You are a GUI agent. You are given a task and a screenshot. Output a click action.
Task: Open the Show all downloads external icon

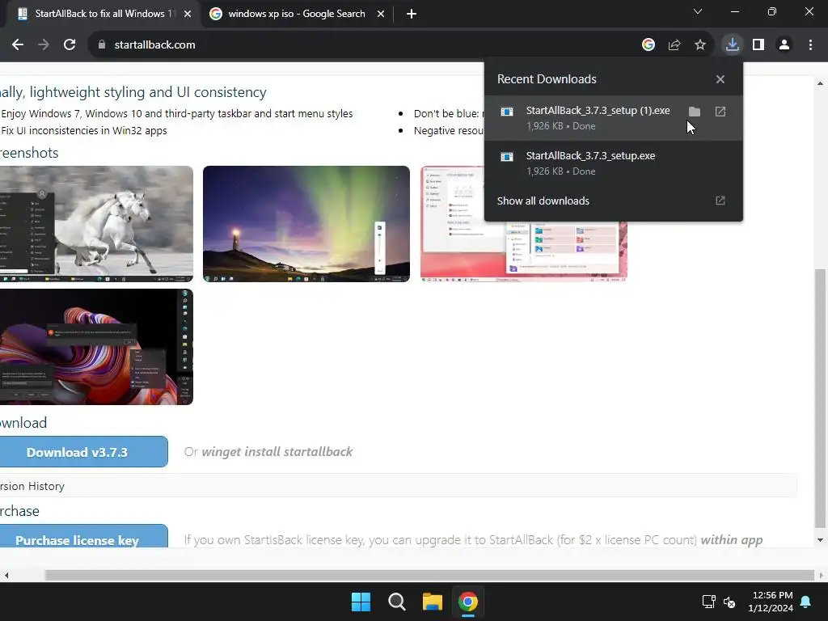click(x=720, y=201)
